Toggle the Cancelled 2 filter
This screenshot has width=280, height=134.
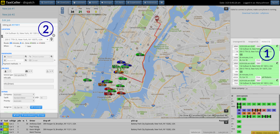point(197,115)
